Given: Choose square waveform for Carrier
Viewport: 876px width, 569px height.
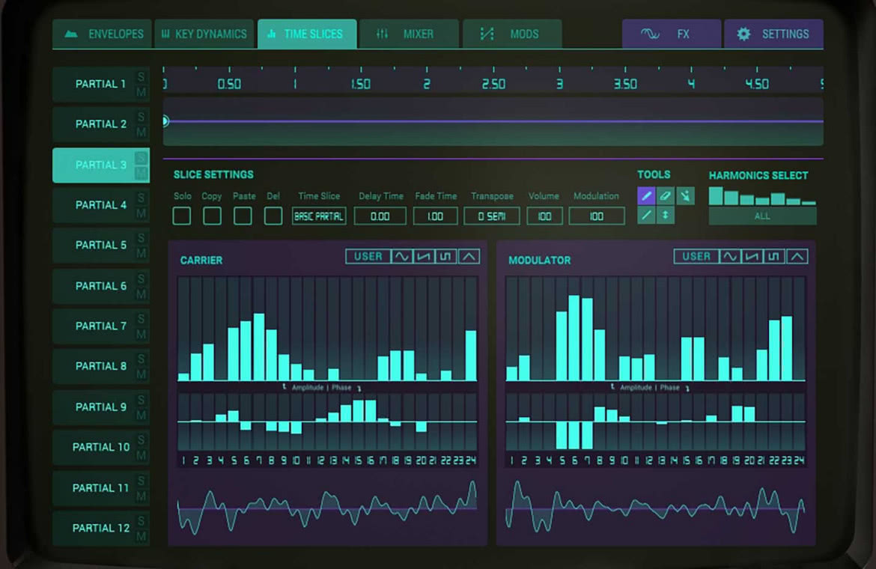Looking at the screenshot, I should (x=445, y=256).
